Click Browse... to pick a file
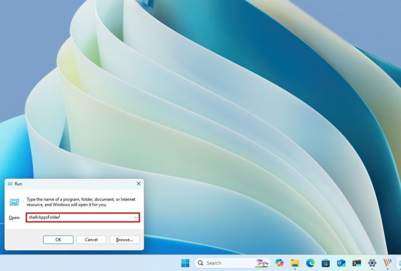 [x=125, y=240]
